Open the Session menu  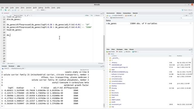[x=28, y=8]
